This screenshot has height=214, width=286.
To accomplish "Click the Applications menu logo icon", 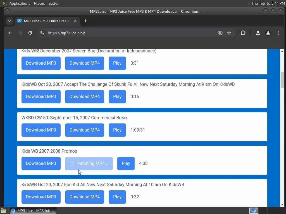I will point(5,3).
